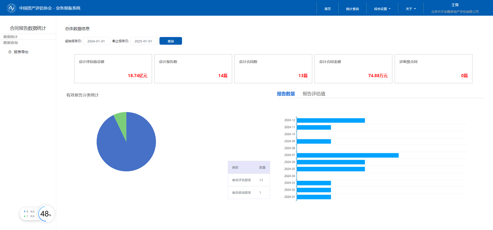This screenshot has height=230, width=493.
Task: Select the 报告数量 tab
Action: click(x=286, y=94)
